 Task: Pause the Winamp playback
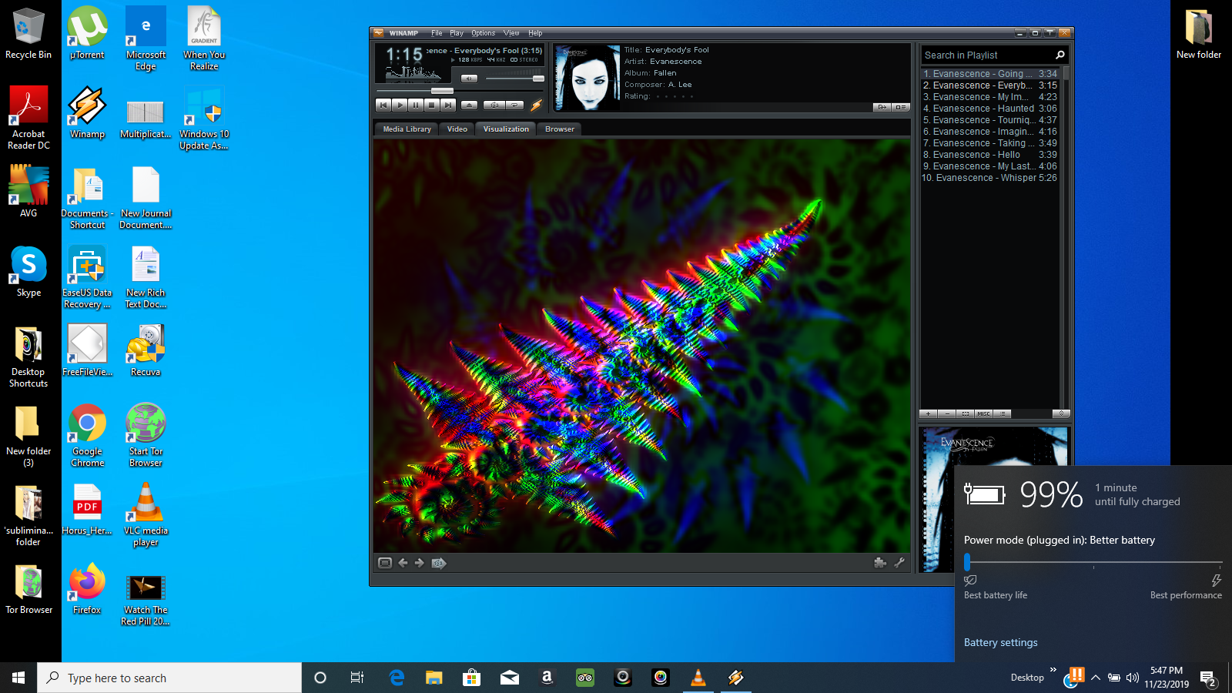point(416,105)
